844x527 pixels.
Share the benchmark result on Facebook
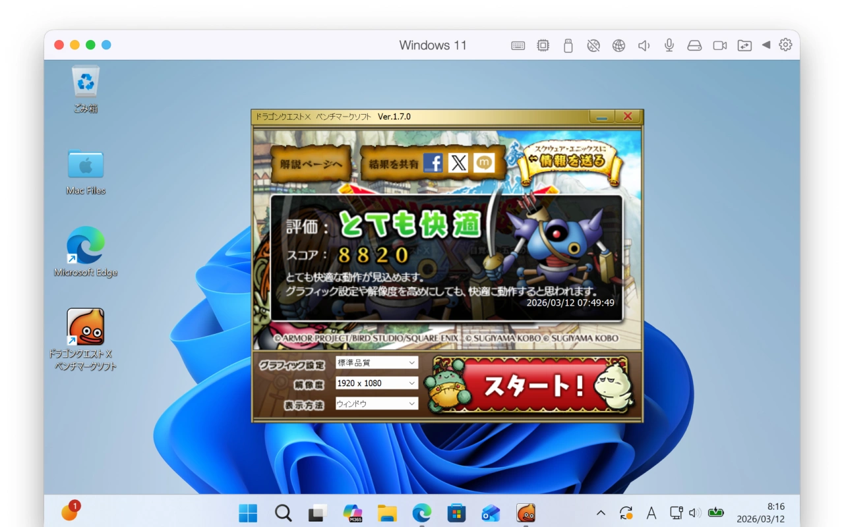433,163
